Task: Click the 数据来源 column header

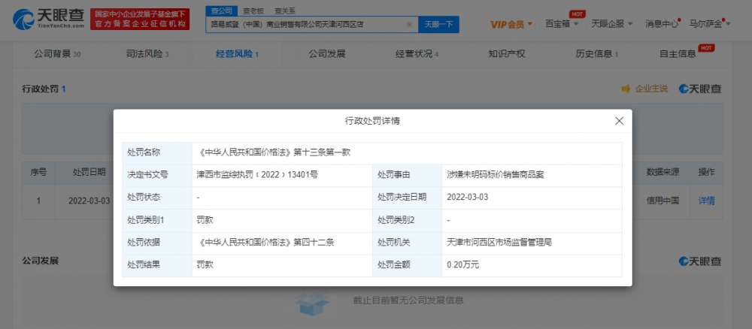Action: pos(663,173)
